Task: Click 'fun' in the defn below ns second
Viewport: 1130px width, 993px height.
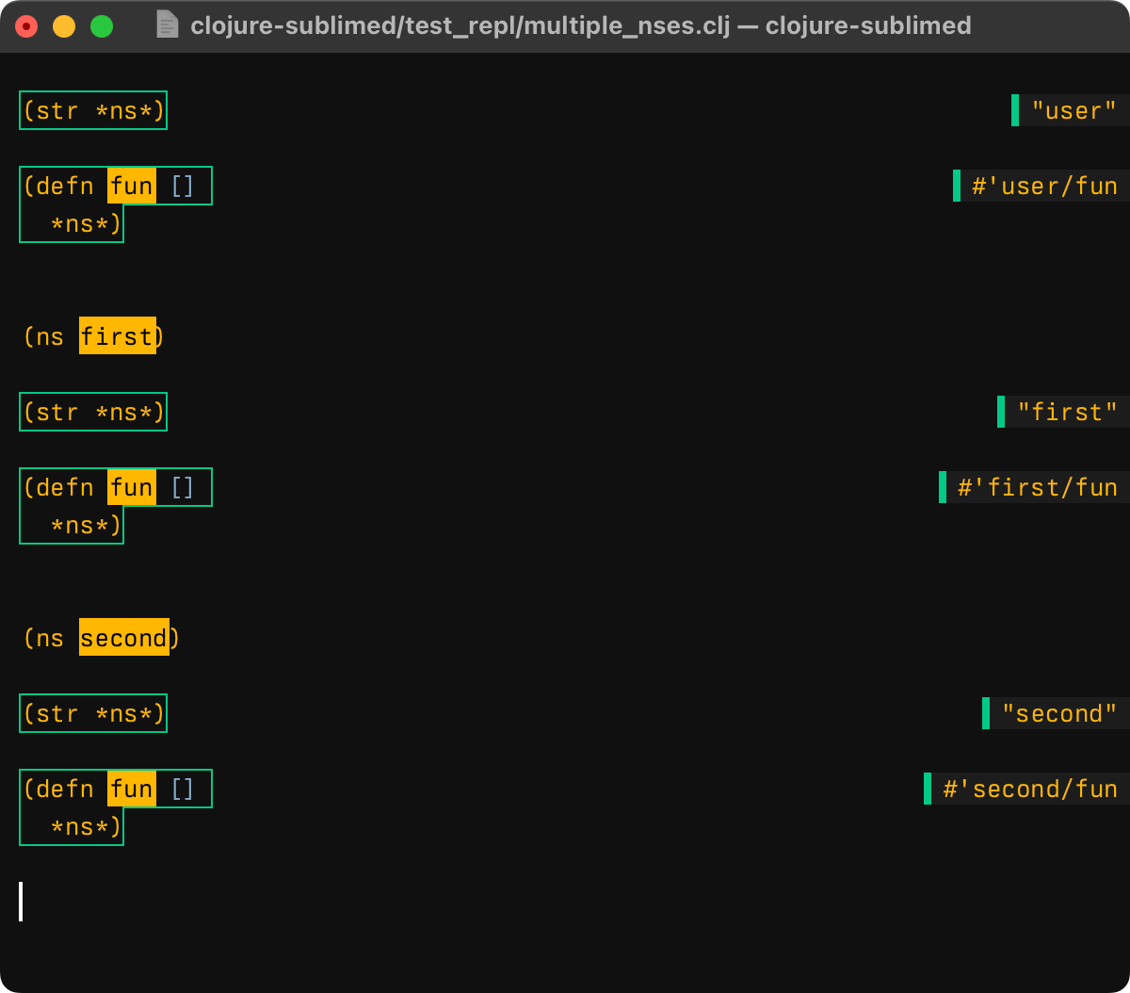Action: tap(131, 790)
